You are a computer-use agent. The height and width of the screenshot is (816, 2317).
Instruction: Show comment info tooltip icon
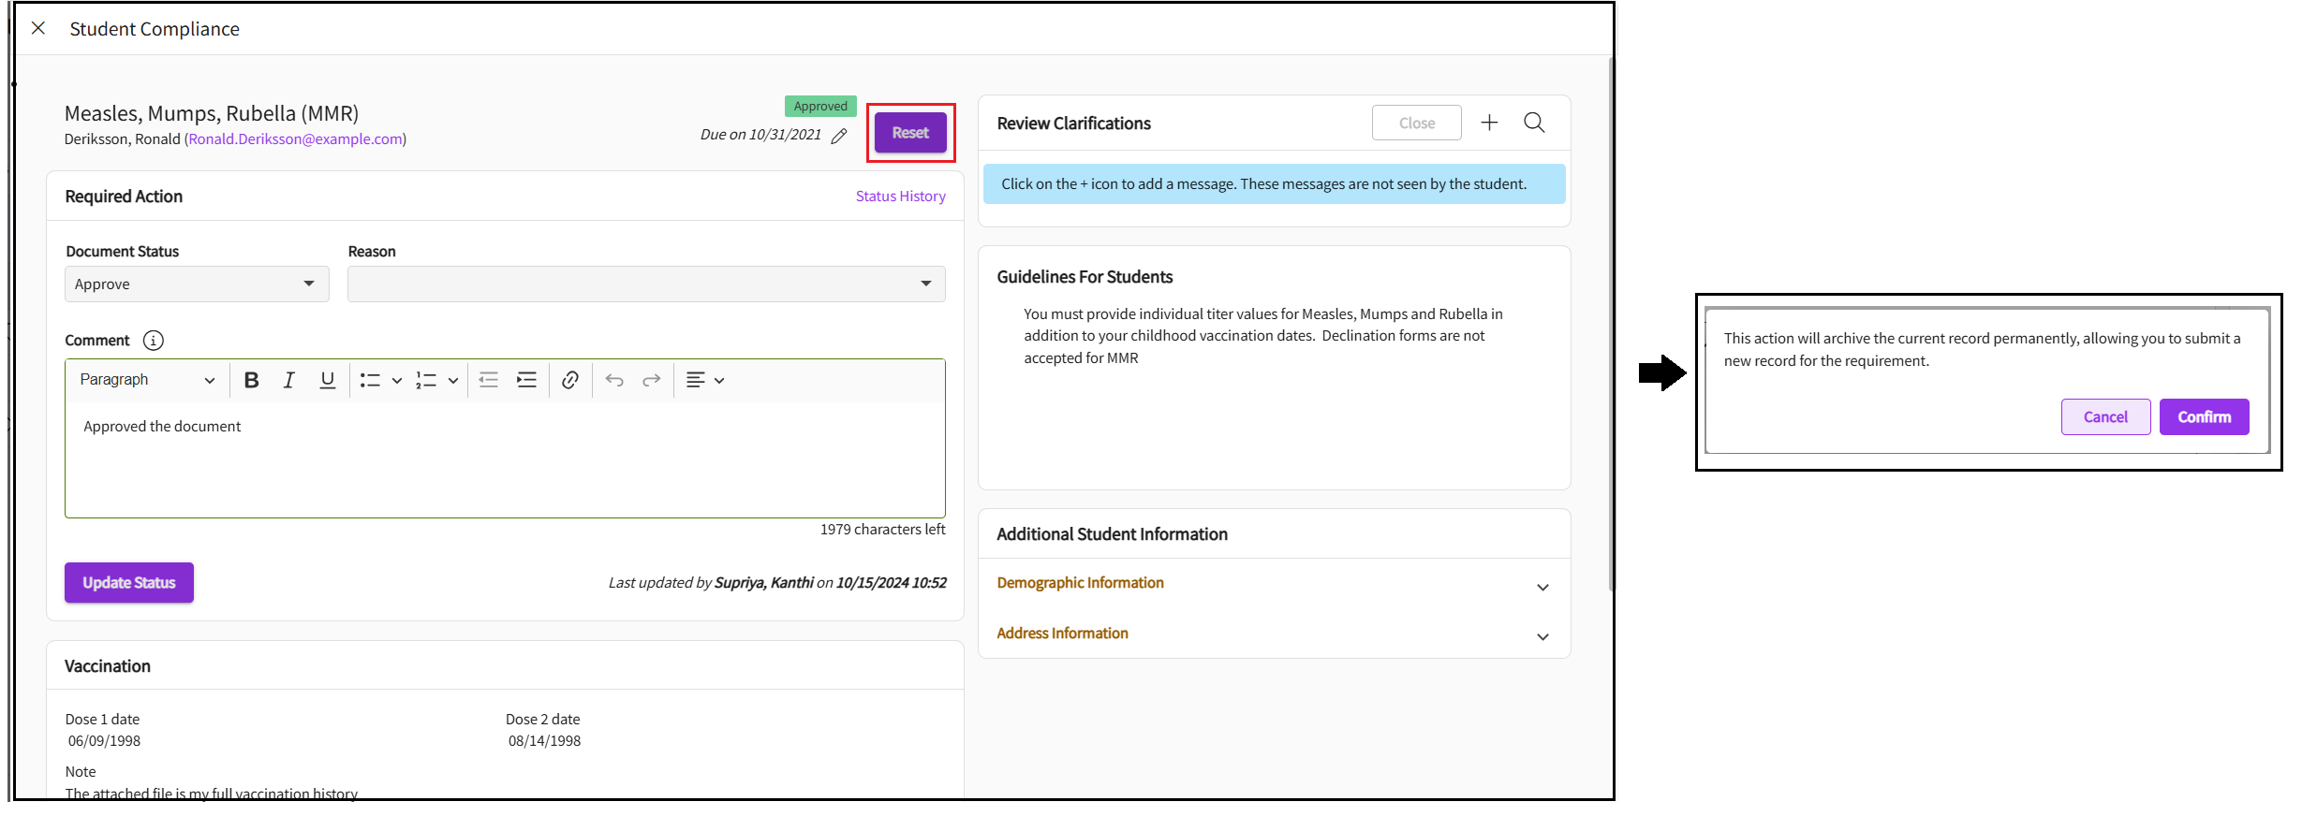click(x=154, y=341)
